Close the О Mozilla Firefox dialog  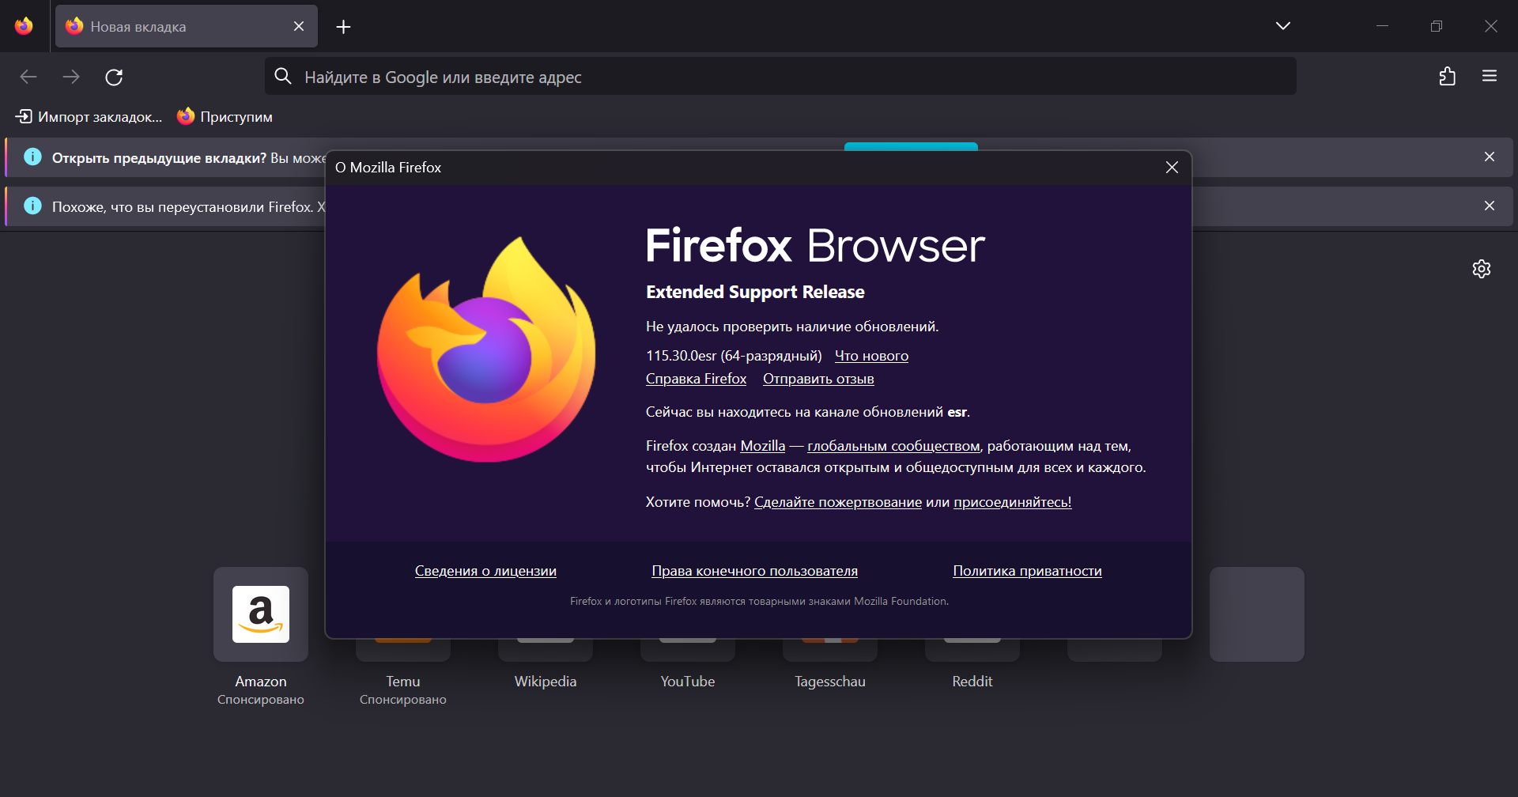coord(1172,167)
